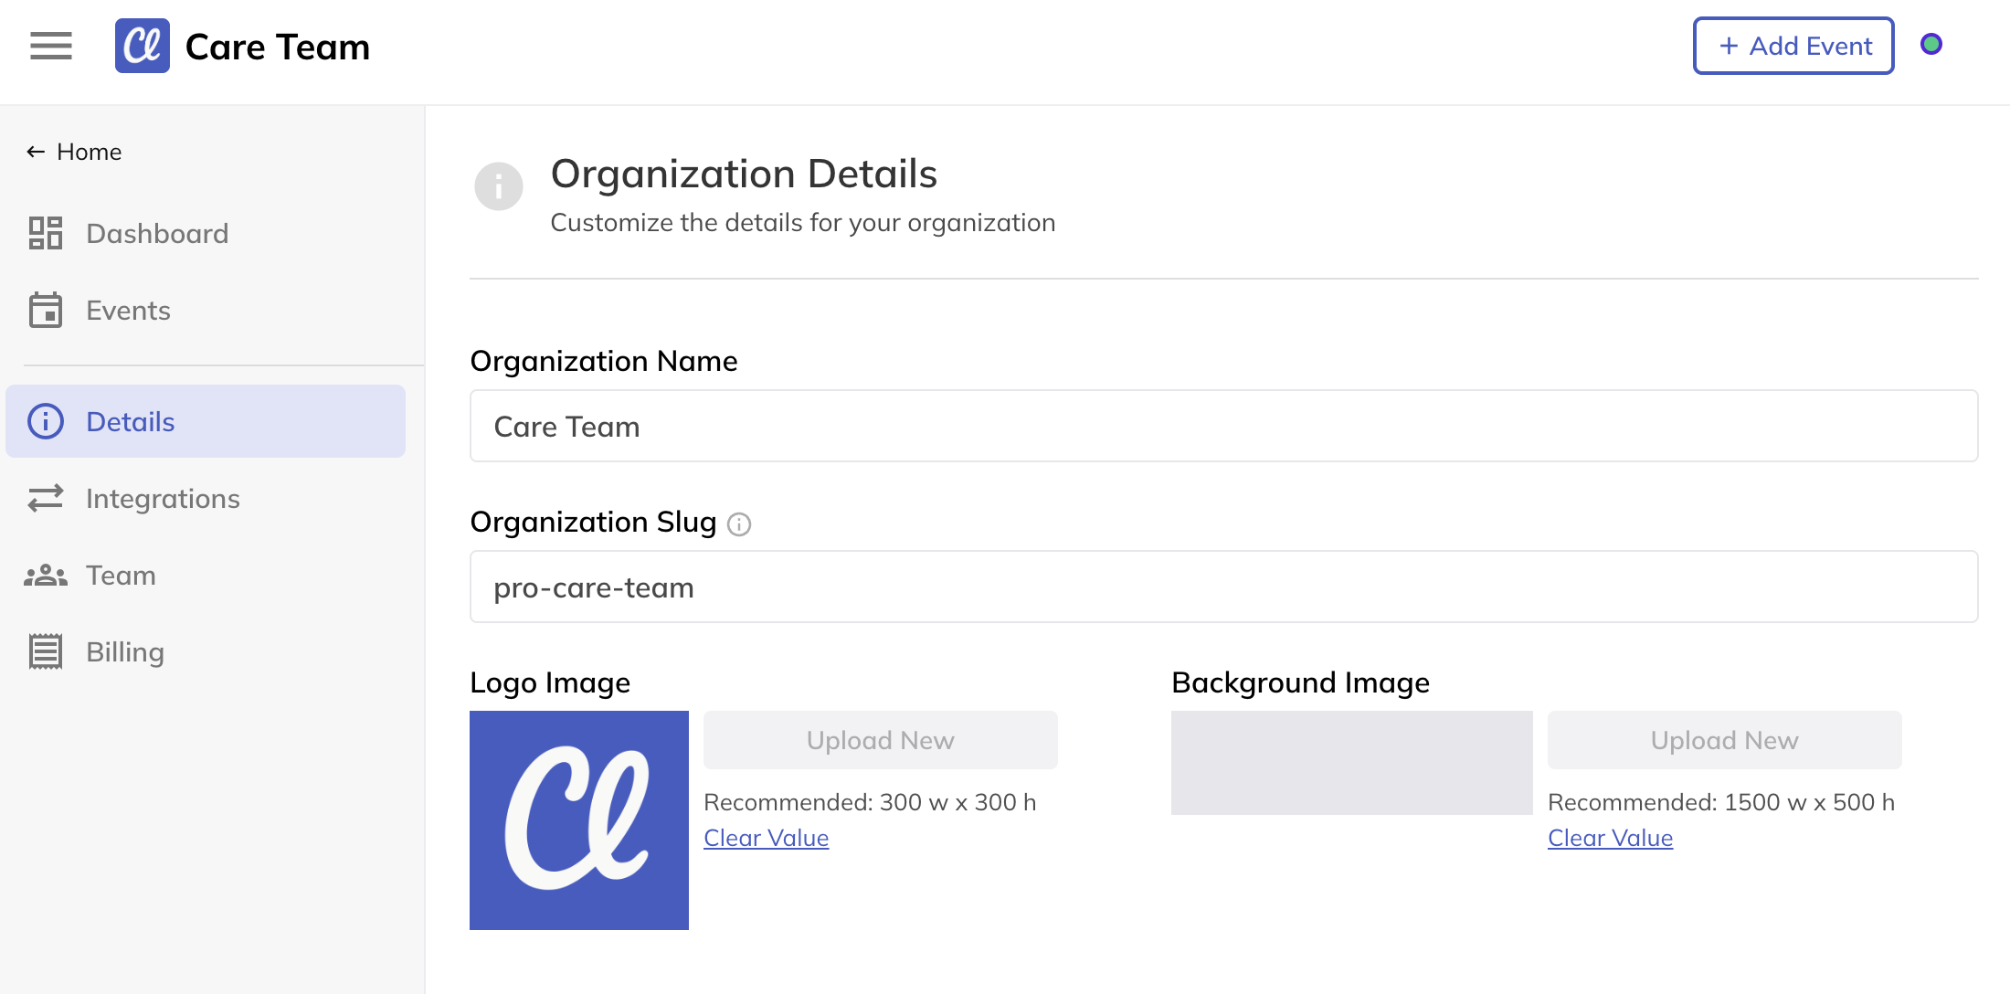Click 'Recommended: 1500 w x 500 h' text
The height and width of the screenshot is (994, 2010).
(x=1721, y=802)
